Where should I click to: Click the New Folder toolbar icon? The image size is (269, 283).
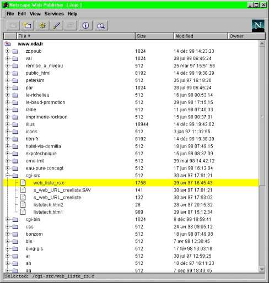pyautogui.click(x=28, y=25)
